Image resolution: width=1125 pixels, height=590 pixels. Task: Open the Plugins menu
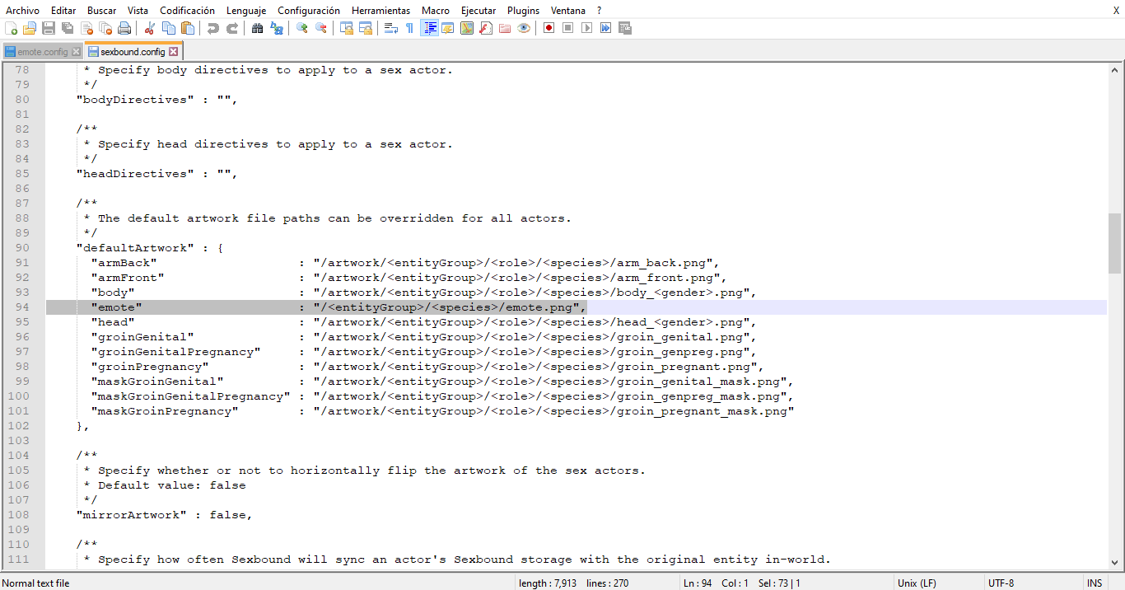pos(524,10)
